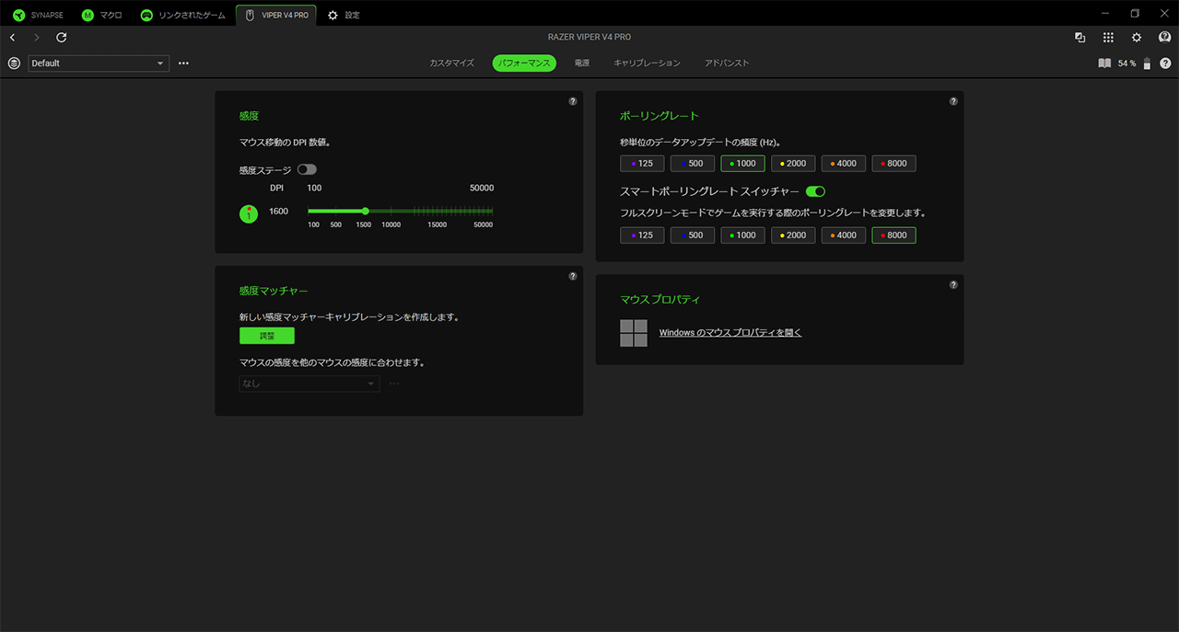Open the apps grid icon at top right
This screenshot has width=1179, height=632.
pos(1108,38)
